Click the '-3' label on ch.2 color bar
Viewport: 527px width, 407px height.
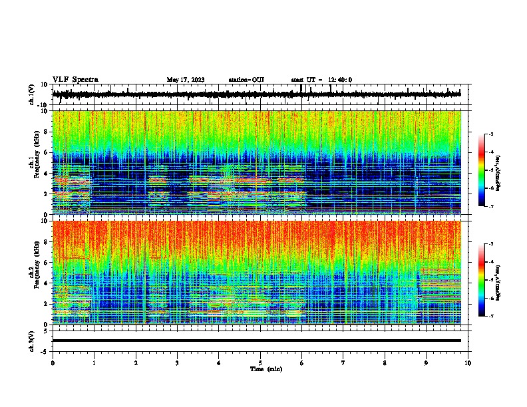[490, 244]
